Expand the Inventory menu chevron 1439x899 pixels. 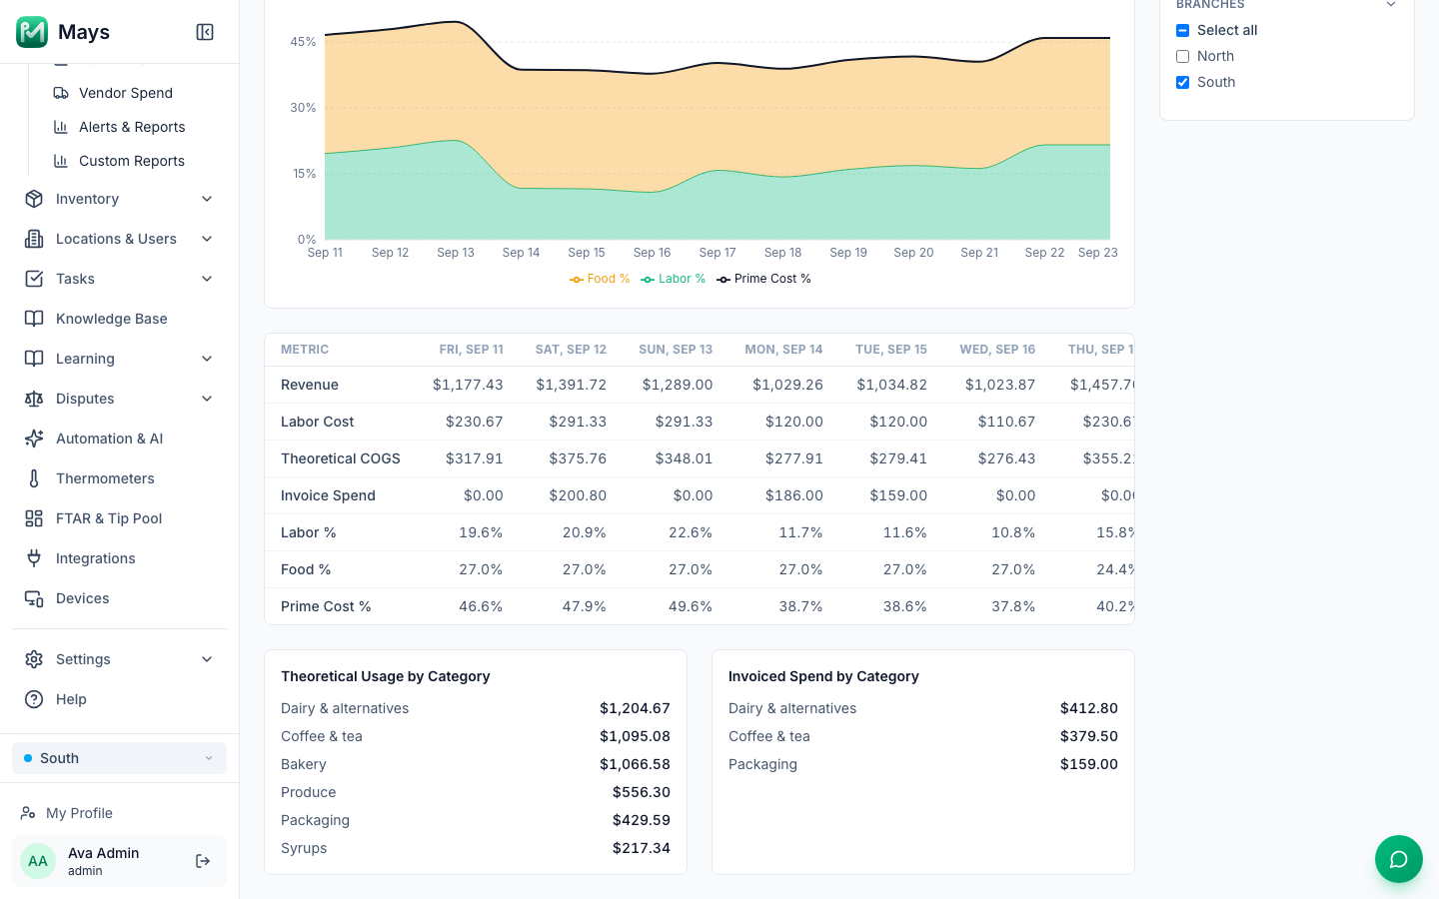pyautogui.click(x=207, y=199)
